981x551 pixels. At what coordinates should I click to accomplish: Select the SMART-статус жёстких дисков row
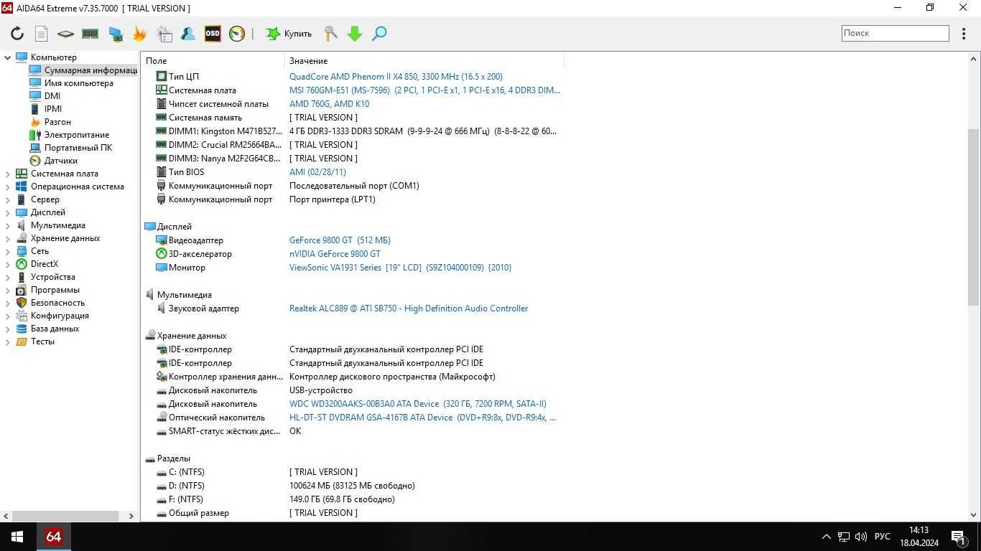[352, 431]
